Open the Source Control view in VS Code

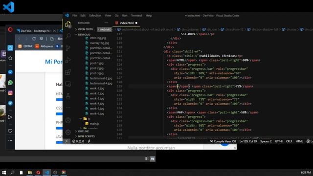click(68, 48)
